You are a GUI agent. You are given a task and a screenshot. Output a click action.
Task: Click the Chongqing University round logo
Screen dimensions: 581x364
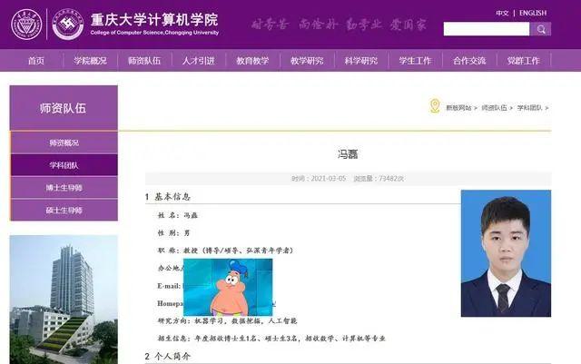tap(26, 25)
